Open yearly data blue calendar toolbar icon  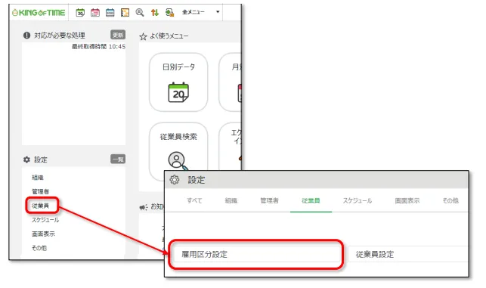point(110,13)
